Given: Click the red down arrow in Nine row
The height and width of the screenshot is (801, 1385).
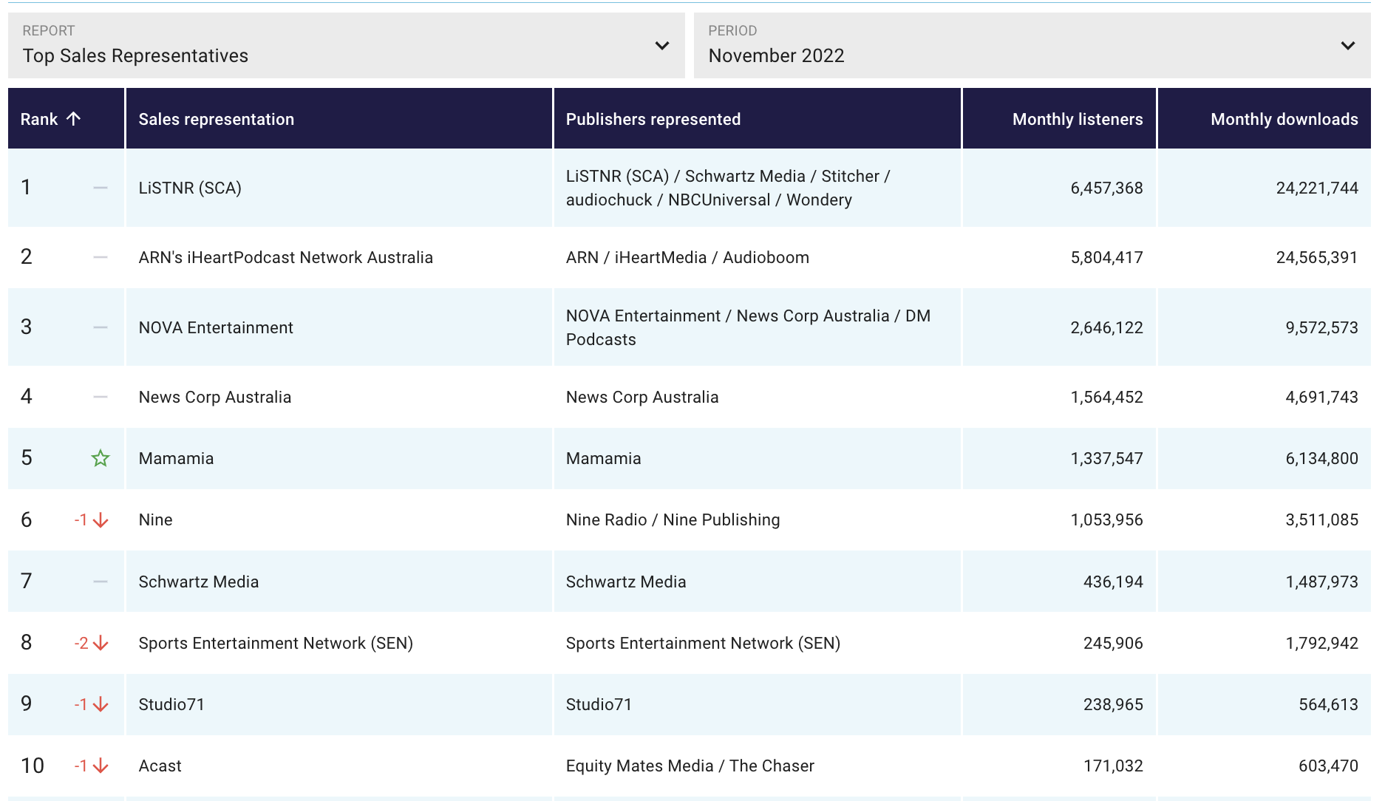Looking at the screenshot, I should pos(101,520).
